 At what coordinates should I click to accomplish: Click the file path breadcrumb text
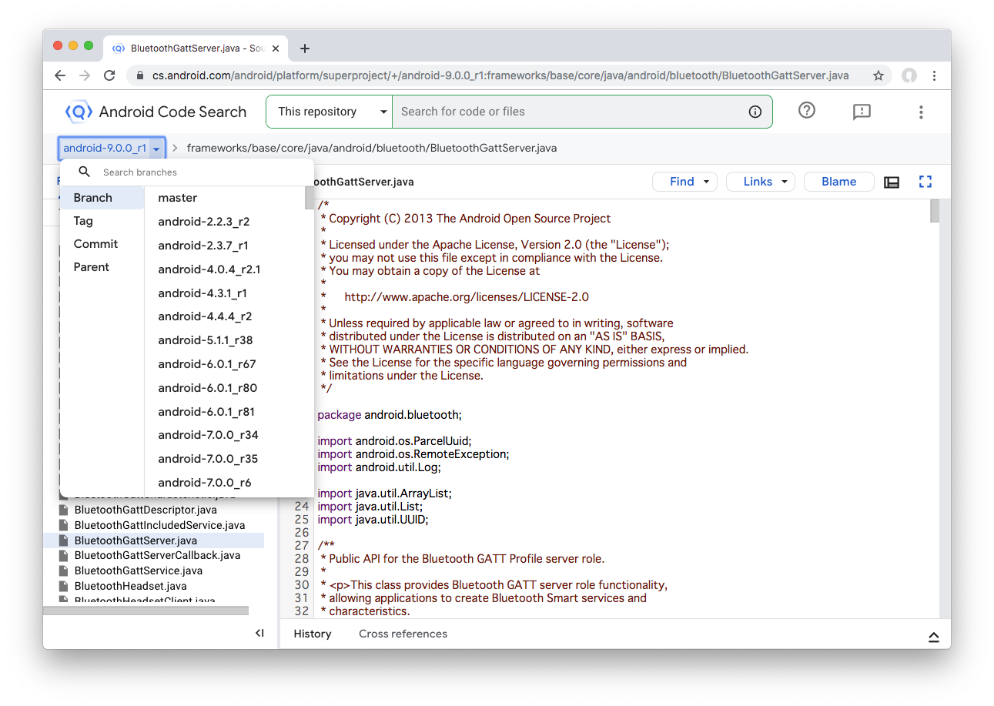[x=371, y=148]
